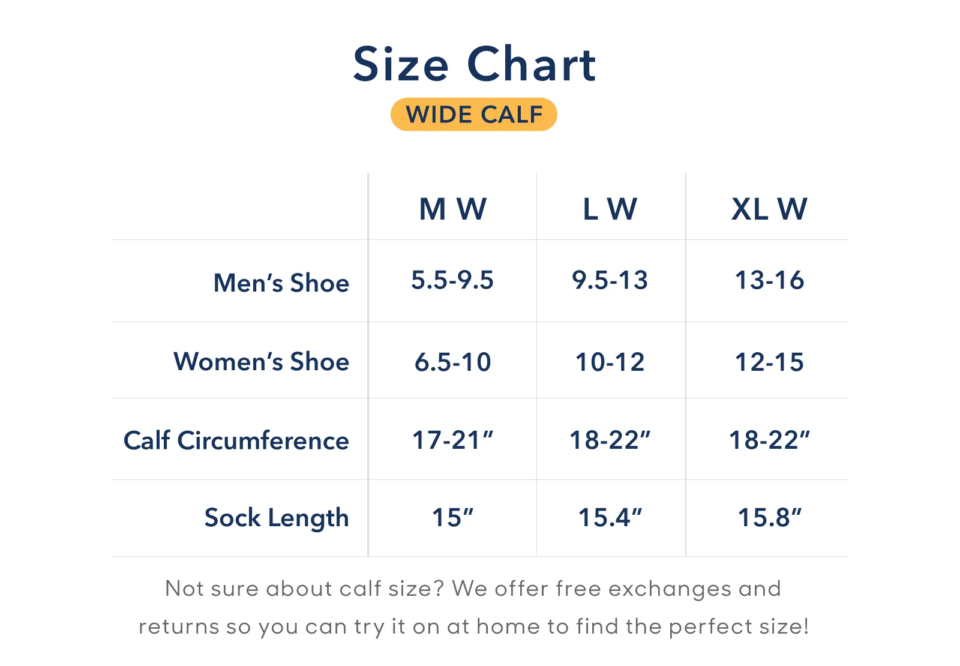Click men's shoe size 13-16 cell
Image resolution: width=960 pixels, height=666 pixels.
(769, 280)
